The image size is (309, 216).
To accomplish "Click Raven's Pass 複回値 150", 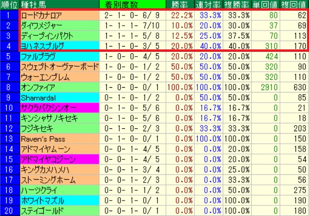I will (x=294, y=139).
